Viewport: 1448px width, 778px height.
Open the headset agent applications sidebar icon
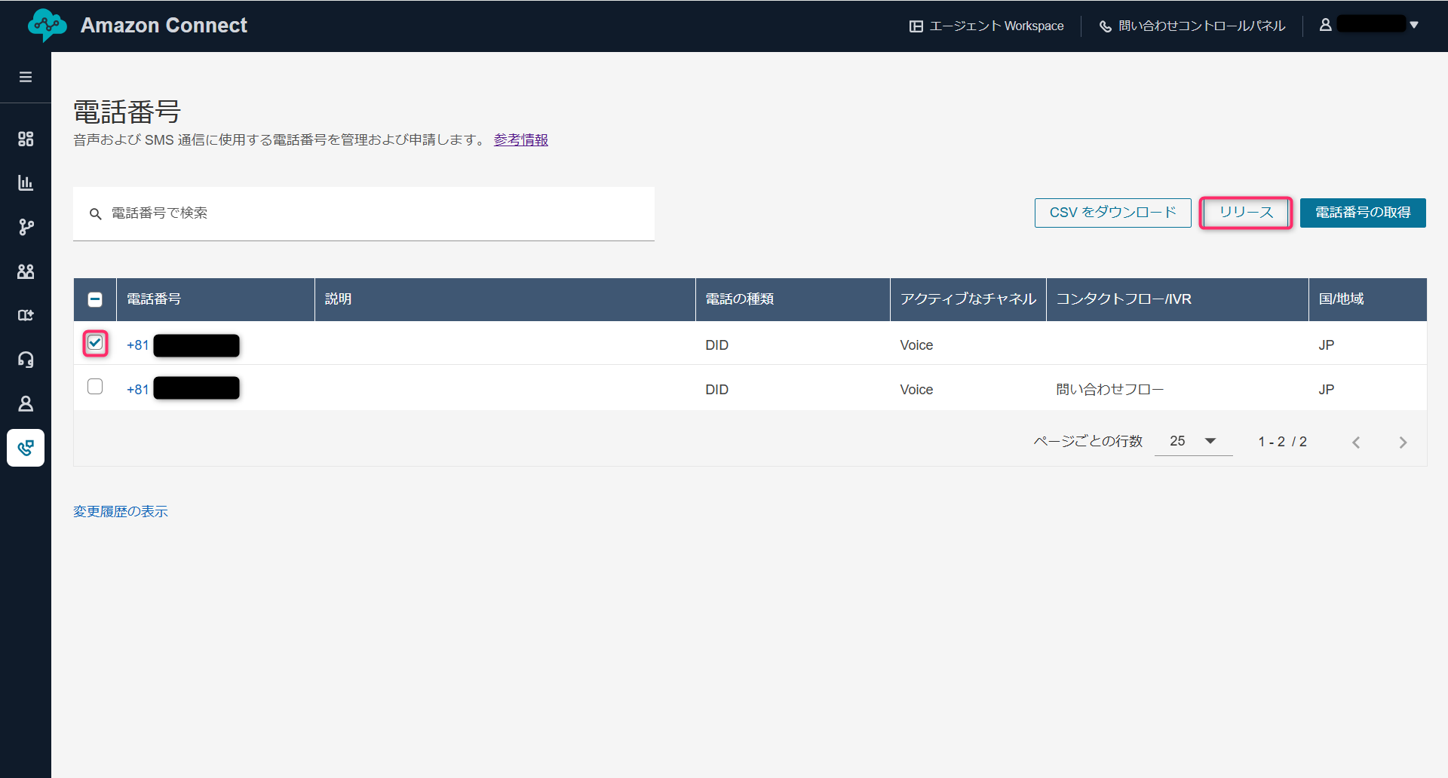tap(26, 360)
